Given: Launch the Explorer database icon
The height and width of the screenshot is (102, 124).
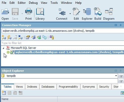Looking at the screenshot, I should (87, 12).
